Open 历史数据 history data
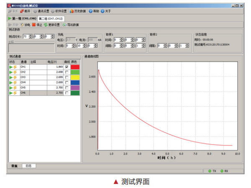Image resolution: width=251 pixels, height=188 pixels. tap(78, 11)
